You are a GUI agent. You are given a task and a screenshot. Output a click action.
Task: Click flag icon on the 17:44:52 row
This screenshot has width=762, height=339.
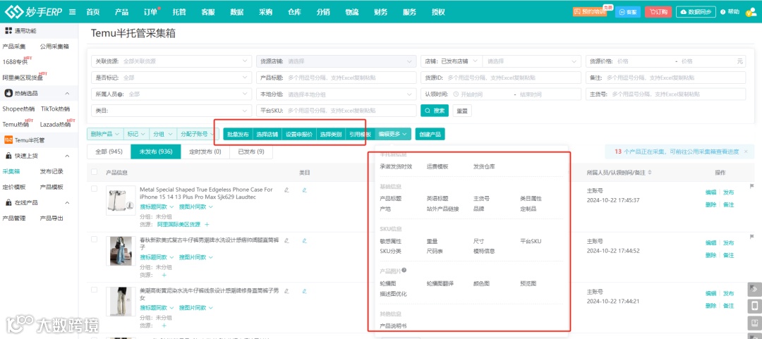click(752, 237)
